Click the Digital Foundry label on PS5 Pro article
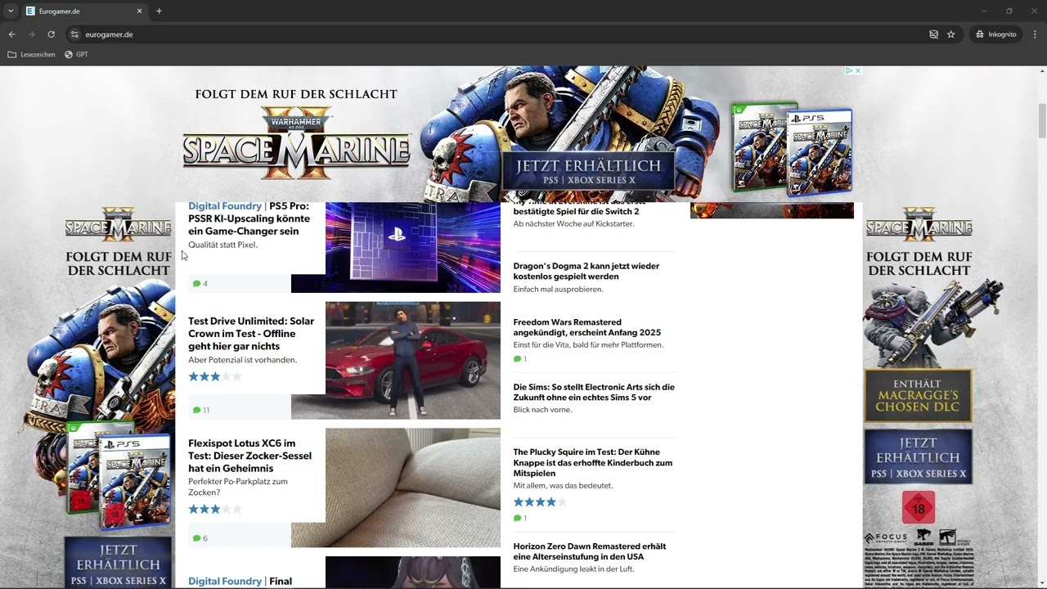Image resolution: width=1047 pixels, height=589 pixels. click(x=225, y=206)
